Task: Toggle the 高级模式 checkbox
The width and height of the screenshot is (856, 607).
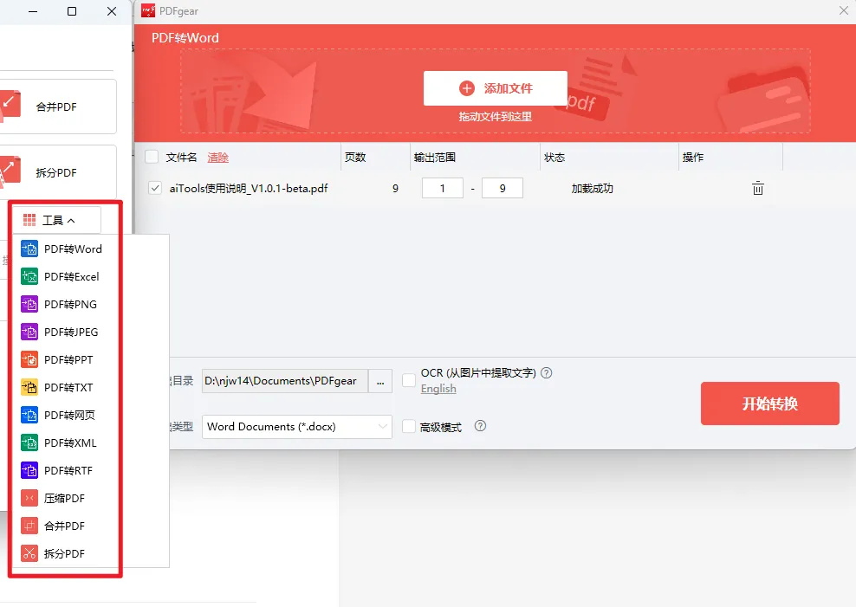Action: (x=409, y=427)
